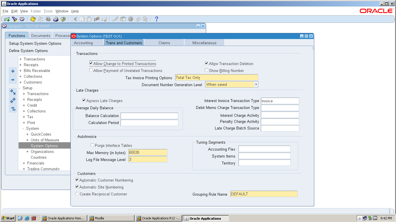
Task: Select the Find flashlight icon
Action: pos(14,19)
